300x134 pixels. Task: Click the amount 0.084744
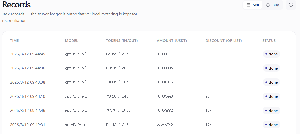[x=165, y=54]
